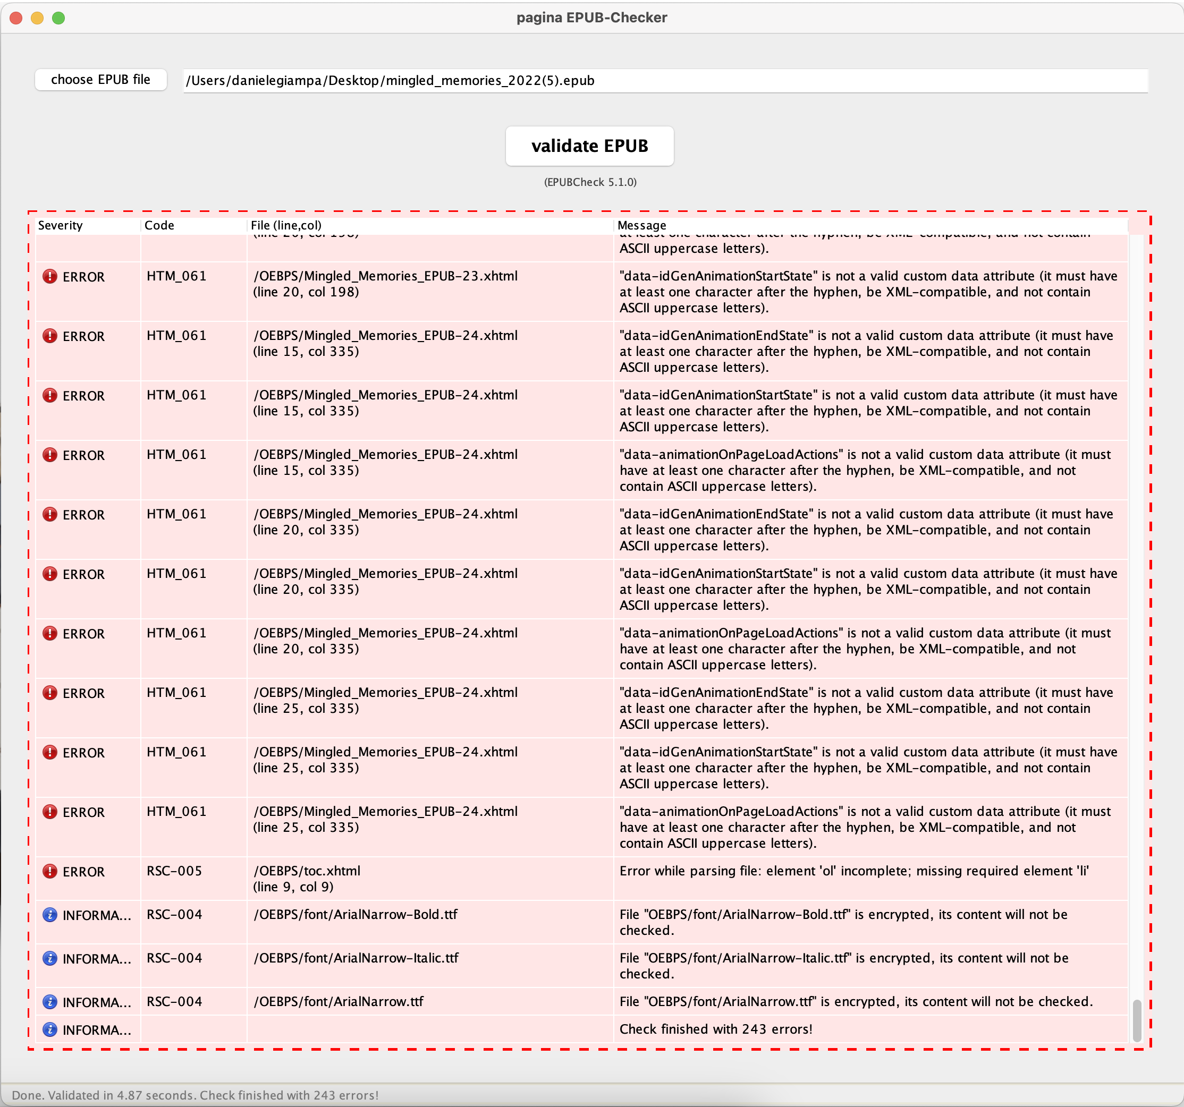Click the choose EPUB file button

coord(100,80)
